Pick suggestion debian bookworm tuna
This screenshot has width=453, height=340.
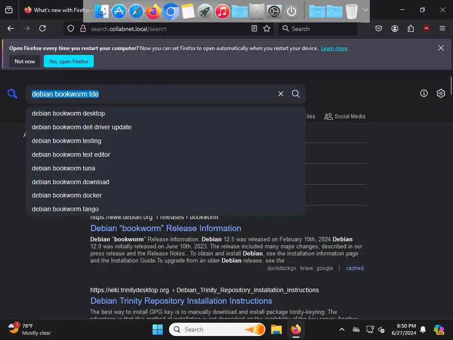[x=165, y=168]
